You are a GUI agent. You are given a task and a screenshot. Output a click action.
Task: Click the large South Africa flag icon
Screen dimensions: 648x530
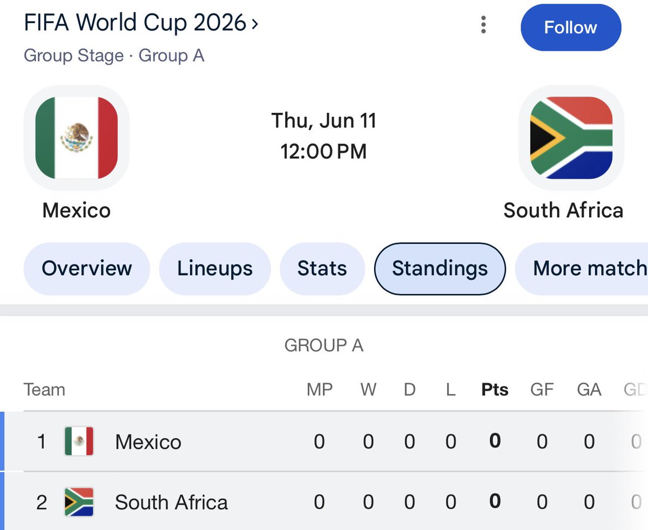[x=571, y=138]
